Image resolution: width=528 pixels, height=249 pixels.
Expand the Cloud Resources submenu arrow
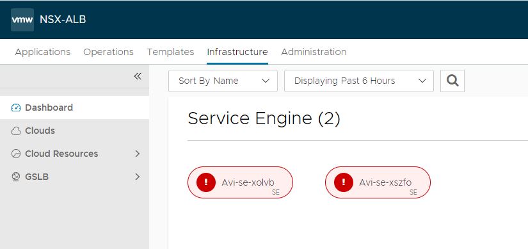138,154
